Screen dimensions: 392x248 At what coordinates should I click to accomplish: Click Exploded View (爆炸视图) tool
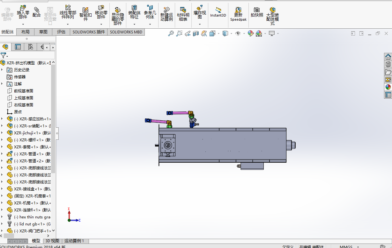[x=200, y=12]
